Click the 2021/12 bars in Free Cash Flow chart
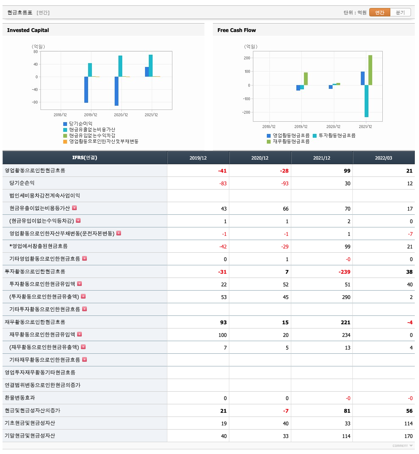This screenshot has height=454, width=419. point(366,86)
